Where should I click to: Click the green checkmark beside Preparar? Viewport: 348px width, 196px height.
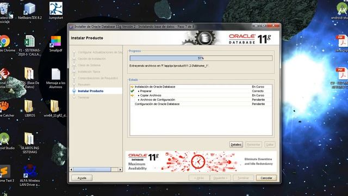tap(132, 91)
